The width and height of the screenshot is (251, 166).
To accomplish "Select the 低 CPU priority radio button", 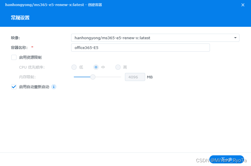I will click(x=74, y=67).
